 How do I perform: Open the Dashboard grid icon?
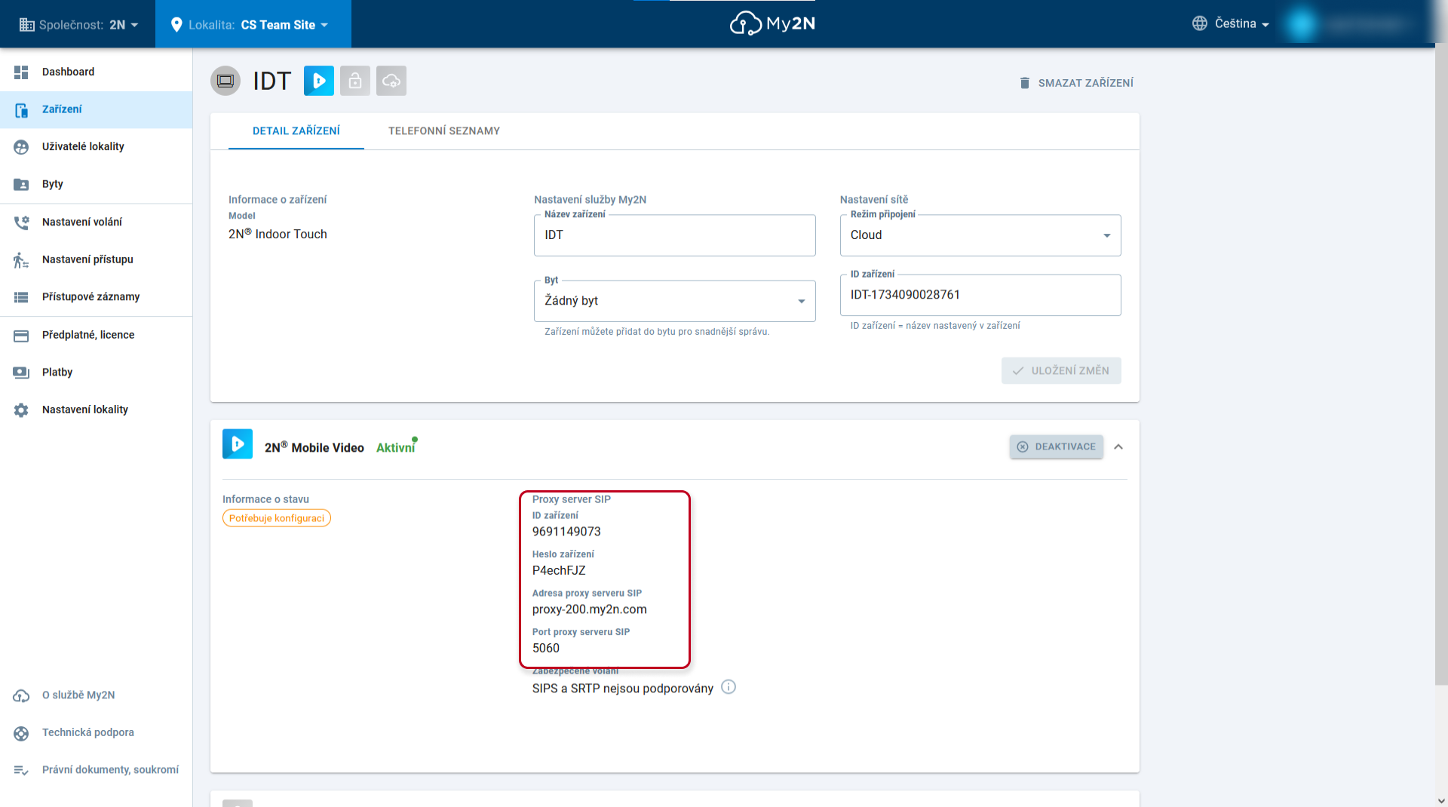pyautogui.click(x=21, y=72)
